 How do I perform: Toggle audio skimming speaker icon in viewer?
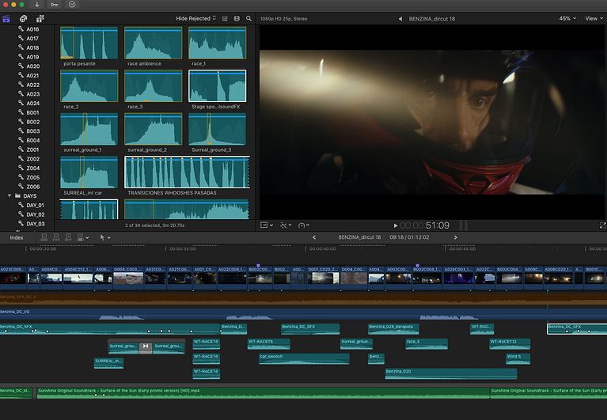[400, 18]
